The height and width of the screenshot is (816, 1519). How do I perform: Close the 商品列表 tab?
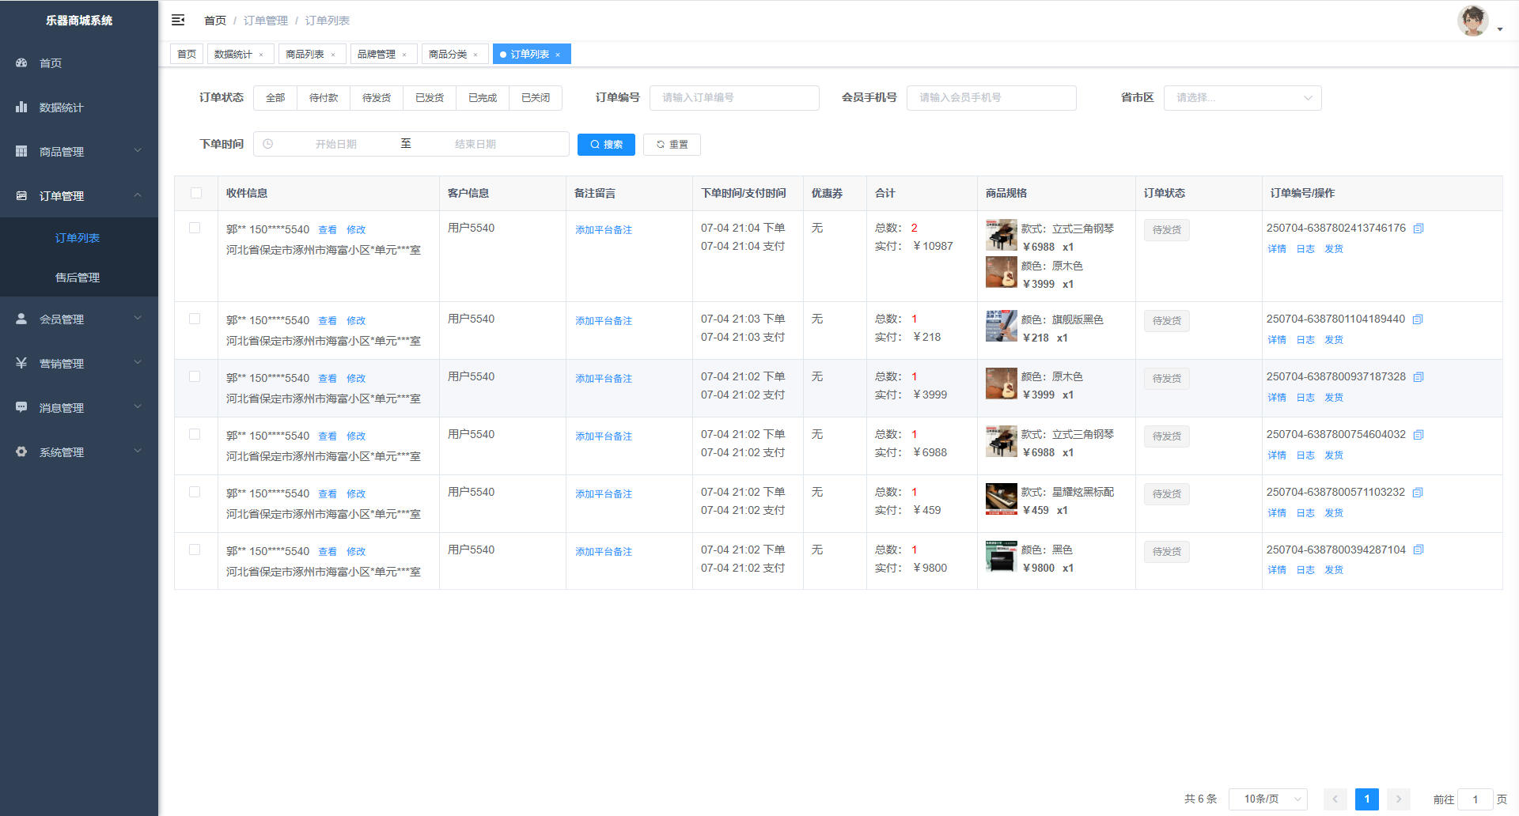click(333, 55)
